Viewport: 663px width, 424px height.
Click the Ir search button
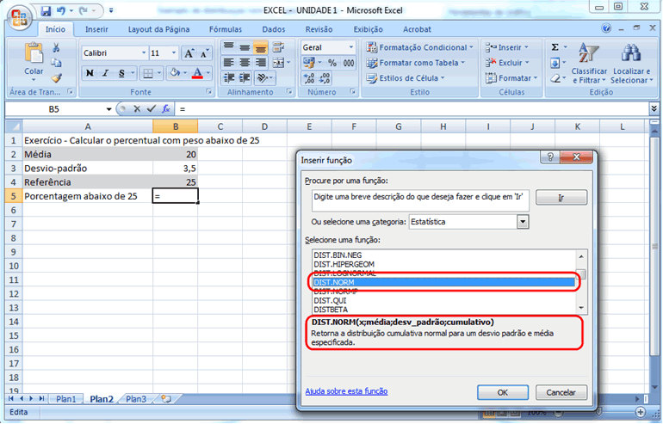click(x=561, y=197)
